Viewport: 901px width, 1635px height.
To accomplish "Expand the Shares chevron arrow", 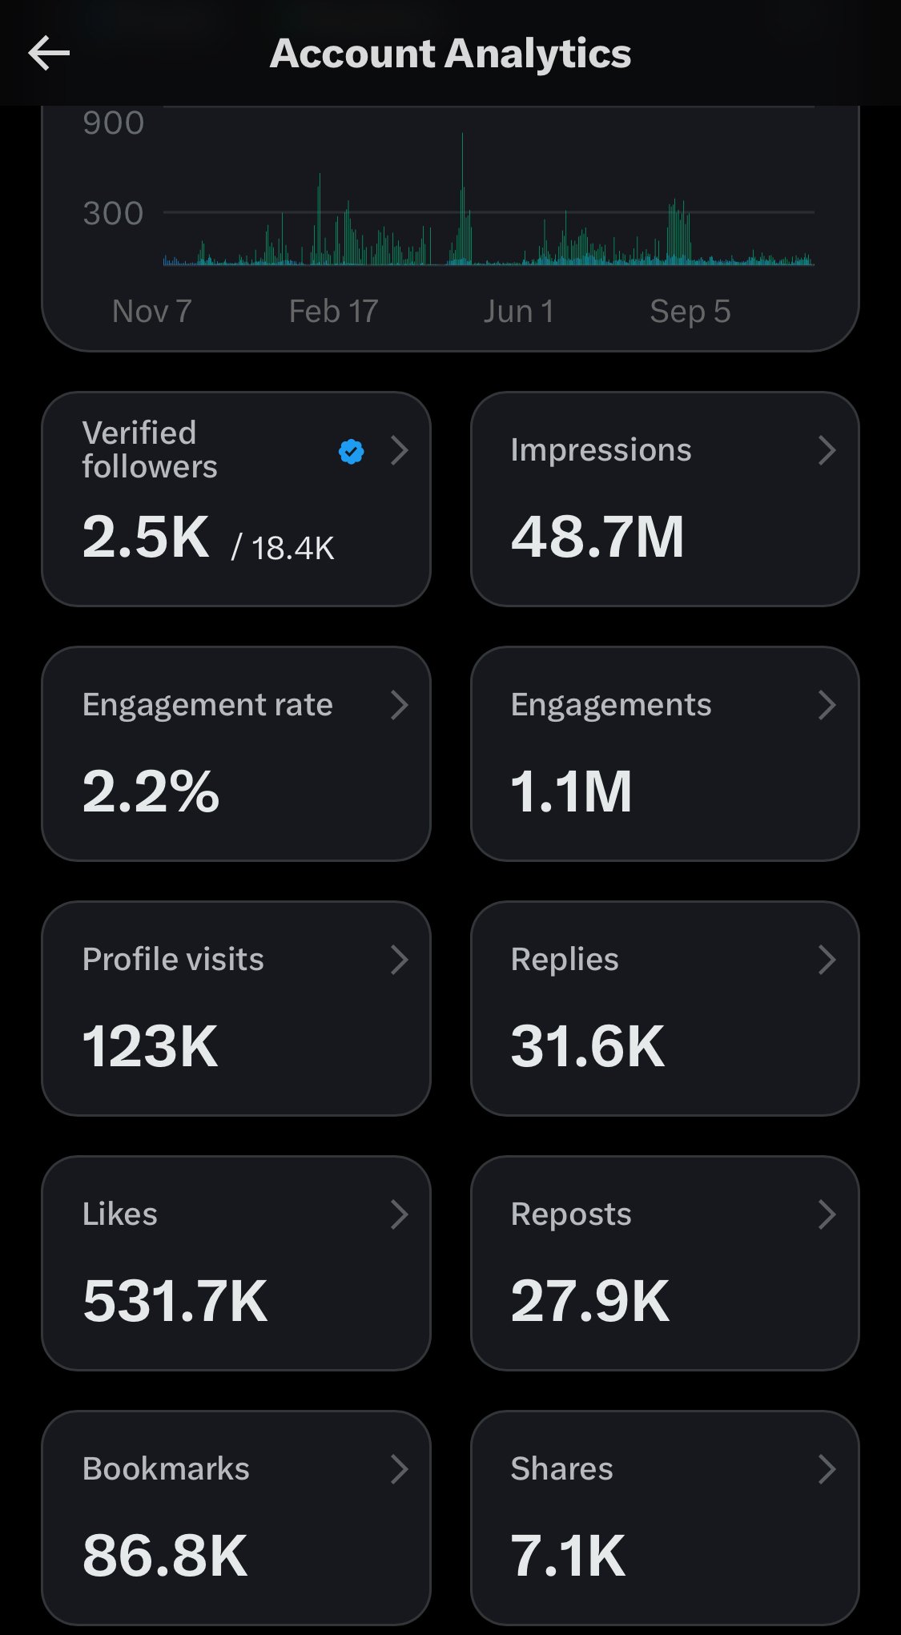I will 827,1469.
